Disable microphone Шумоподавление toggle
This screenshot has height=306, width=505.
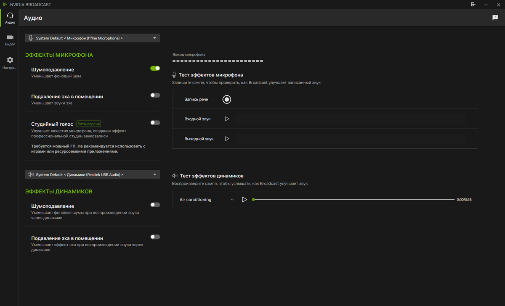pos(155,68)
